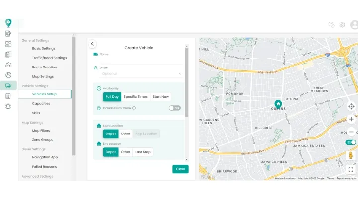Open the chat support icon
This screenshot has width=358, height=201.
[x=332, y=25]
